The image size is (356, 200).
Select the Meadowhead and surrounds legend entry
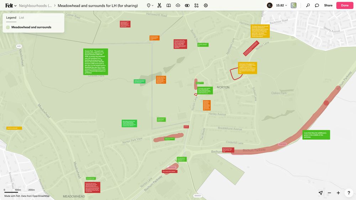point(31,27)
